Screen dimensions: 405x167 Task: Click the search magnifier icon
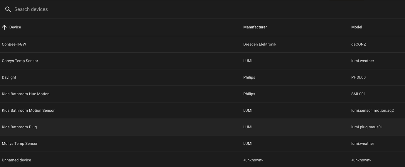[8, 9]
